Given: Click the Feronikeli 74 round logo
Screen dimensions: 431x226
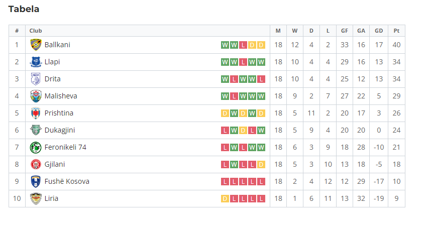Looking at the screenshot, I should [36, 147].
